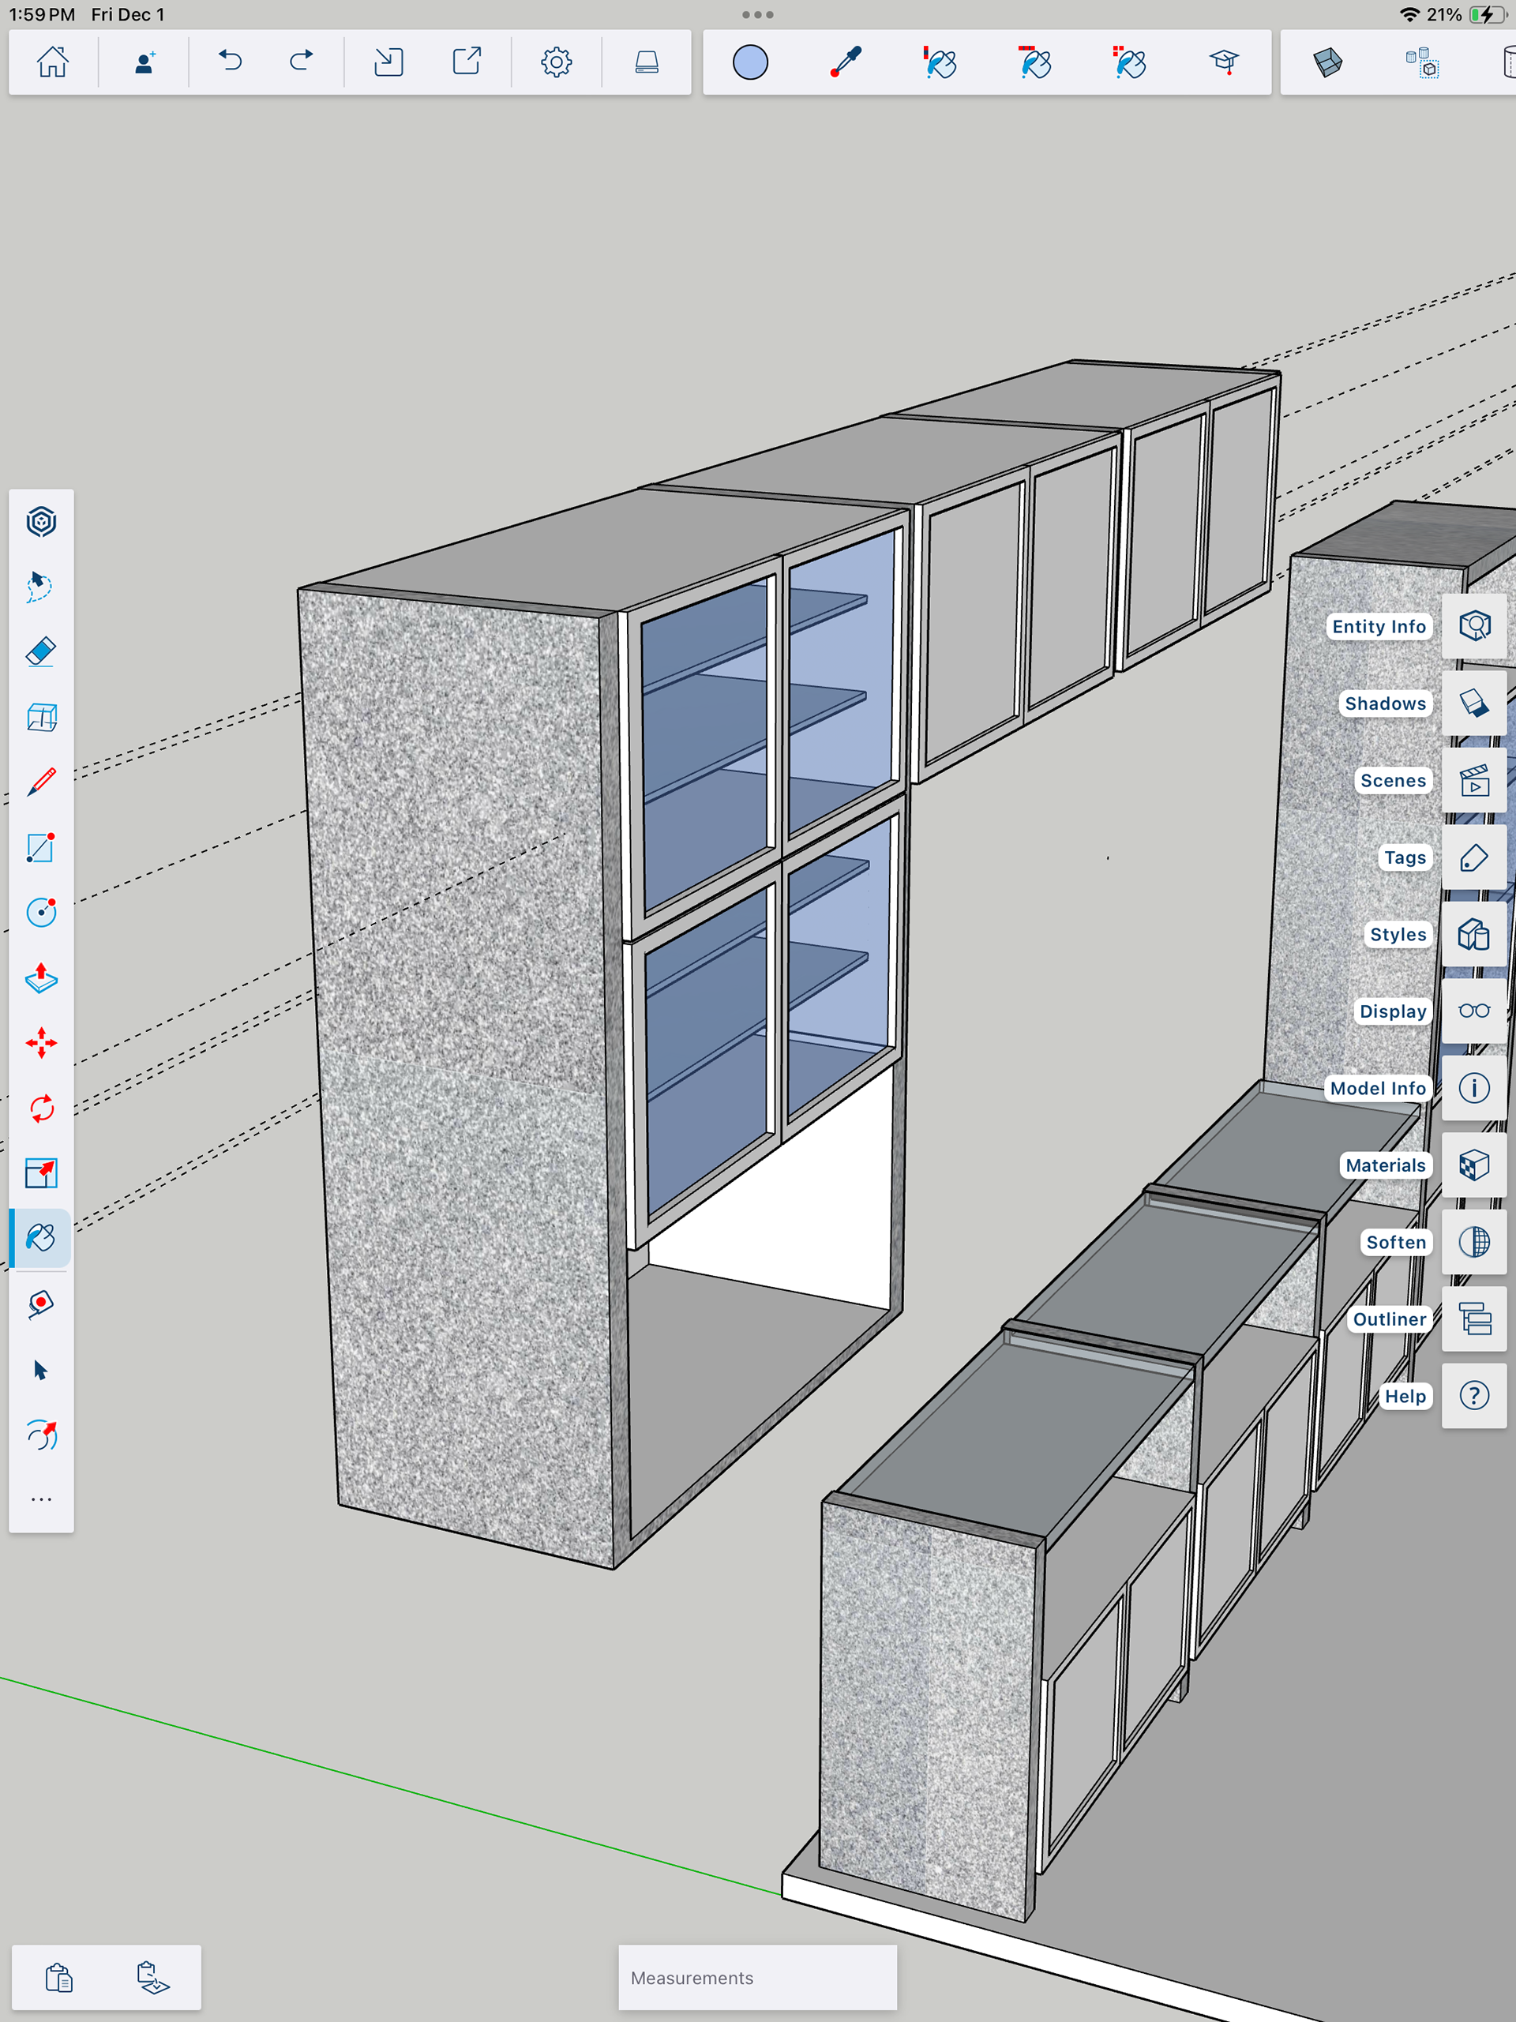Screen dimensions: 1516x2022
Task: Open the Display panel with glasses icon
Action: (1474, 1011)
